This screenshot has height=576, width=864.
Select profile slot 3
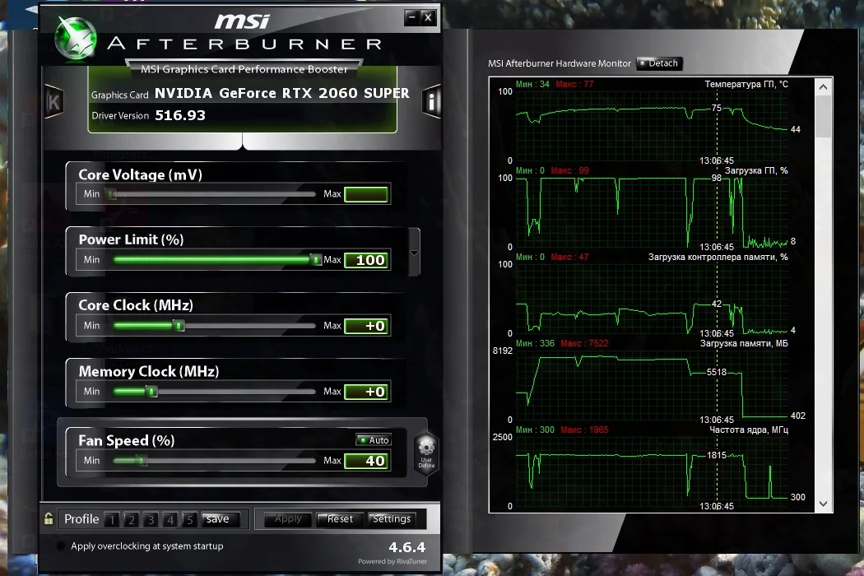coord(151,519)
